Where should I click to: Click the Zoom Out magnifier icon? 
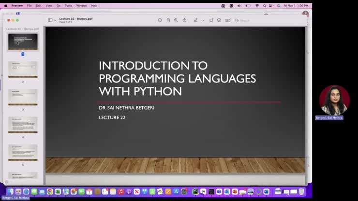(x=168, y=20)
